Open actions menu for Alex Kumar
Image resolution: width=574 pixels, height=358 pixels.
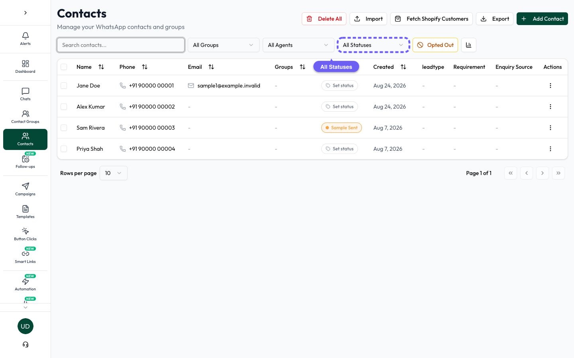click(x=550, y=107)
